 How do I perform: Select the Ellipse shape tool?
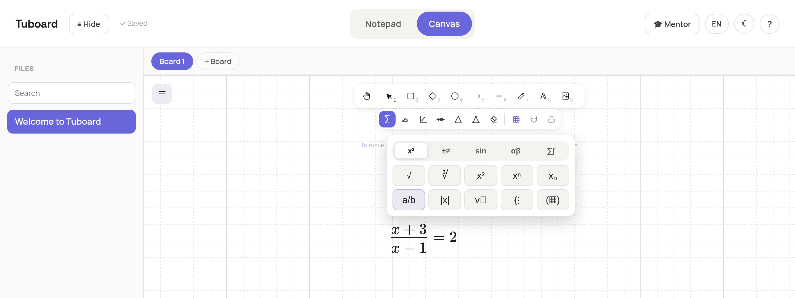pos(455,96)
